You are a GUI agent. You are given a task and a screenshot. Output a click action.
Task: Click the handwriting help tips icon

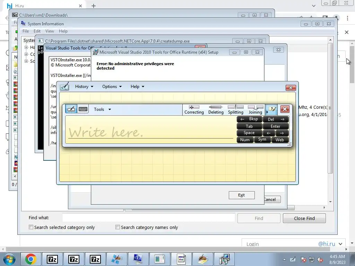pos(272,109)
